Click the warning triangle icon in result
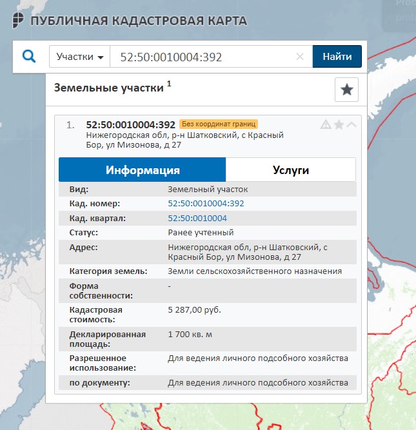Viewport: 416px width, 430px height. [326, 124]
